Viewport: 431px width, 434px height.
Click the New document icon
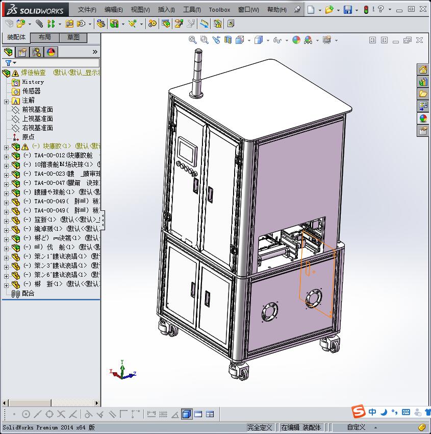pyautogui.click(x=311, y=10)
